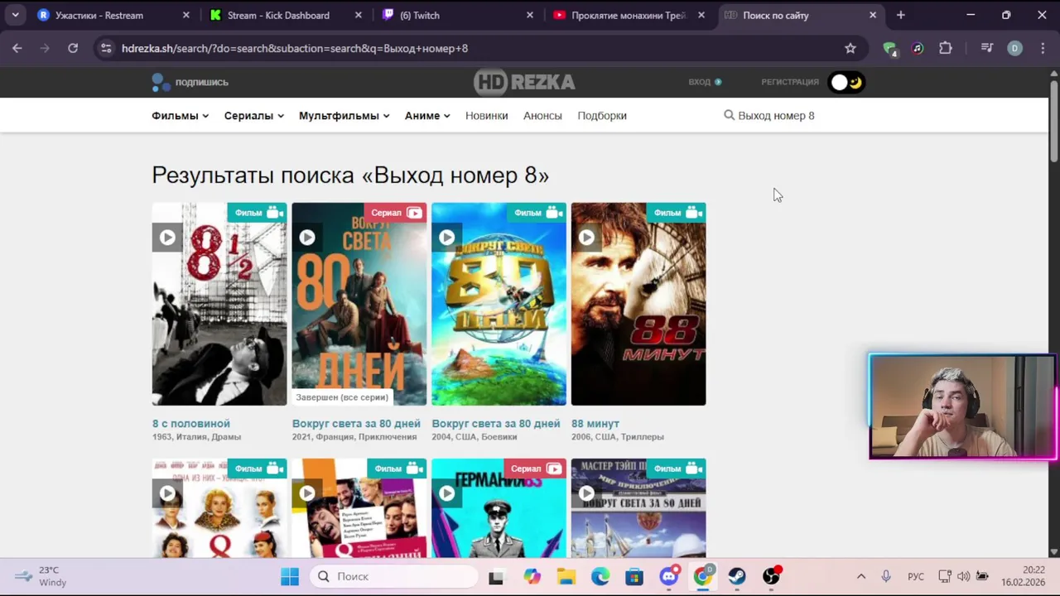Screen dimensions: 1060x596
Task: Click the taskbar Поиск search box
Action: click(x=395, y=576)
